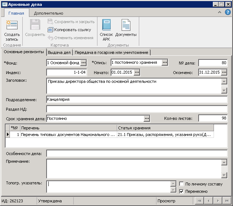Image resolution: width=233 pixels, height=206 pixels.
Task: Open the Начато date picker
Action: click(x=137, y=72)
